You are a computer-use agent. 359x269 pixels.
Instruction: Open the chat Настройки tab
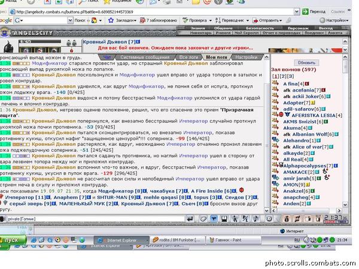pyautogui.click(x=247, y=57)
